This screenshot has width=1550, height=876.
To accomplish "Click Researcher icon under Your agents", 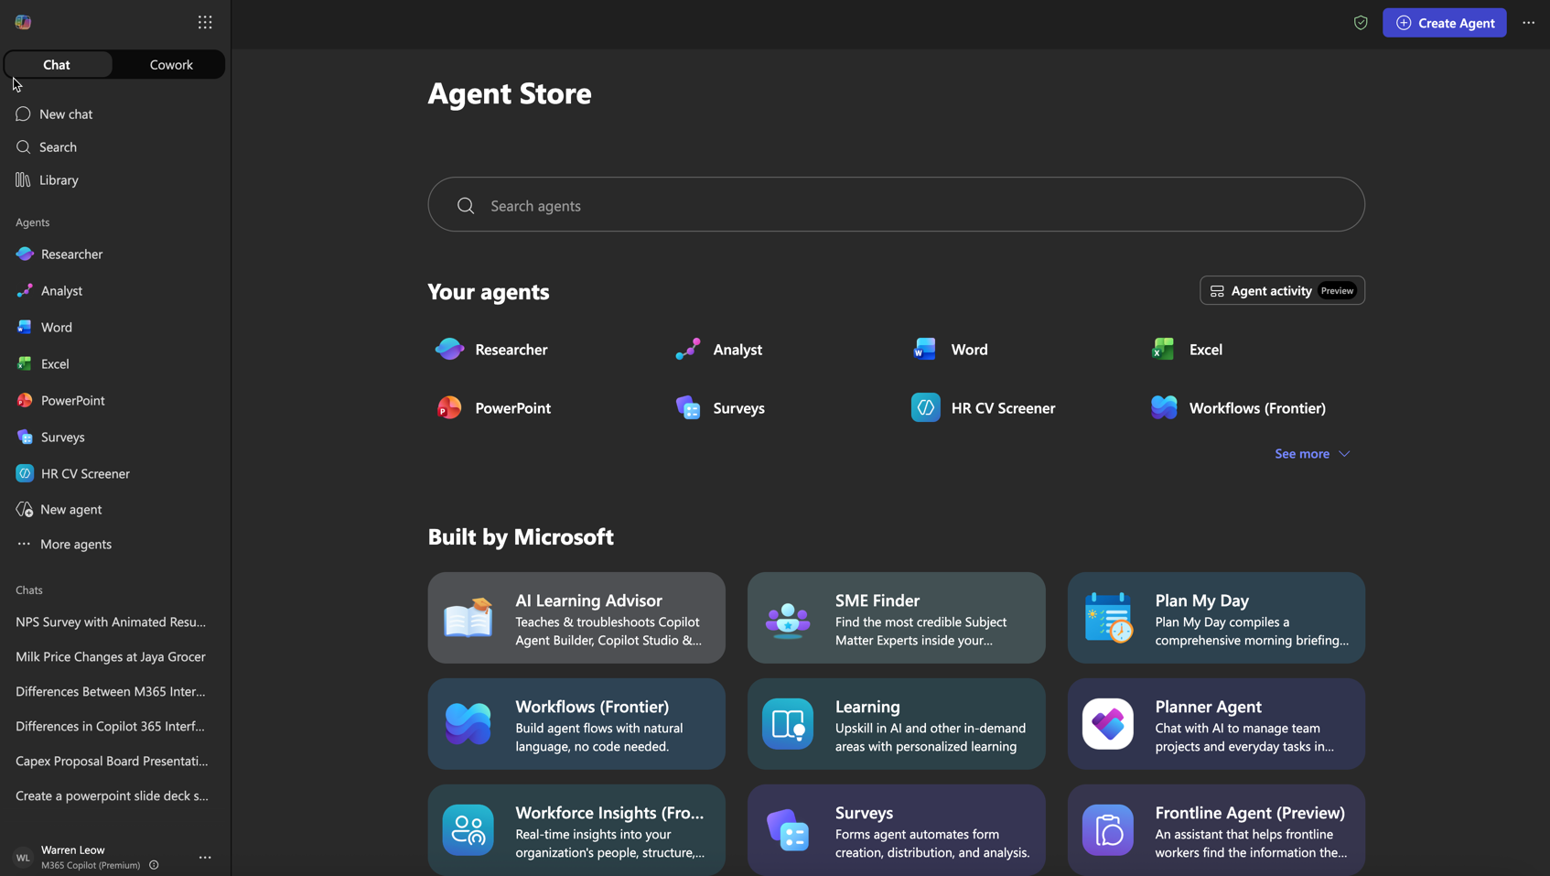I will click(x=449, y=349).
